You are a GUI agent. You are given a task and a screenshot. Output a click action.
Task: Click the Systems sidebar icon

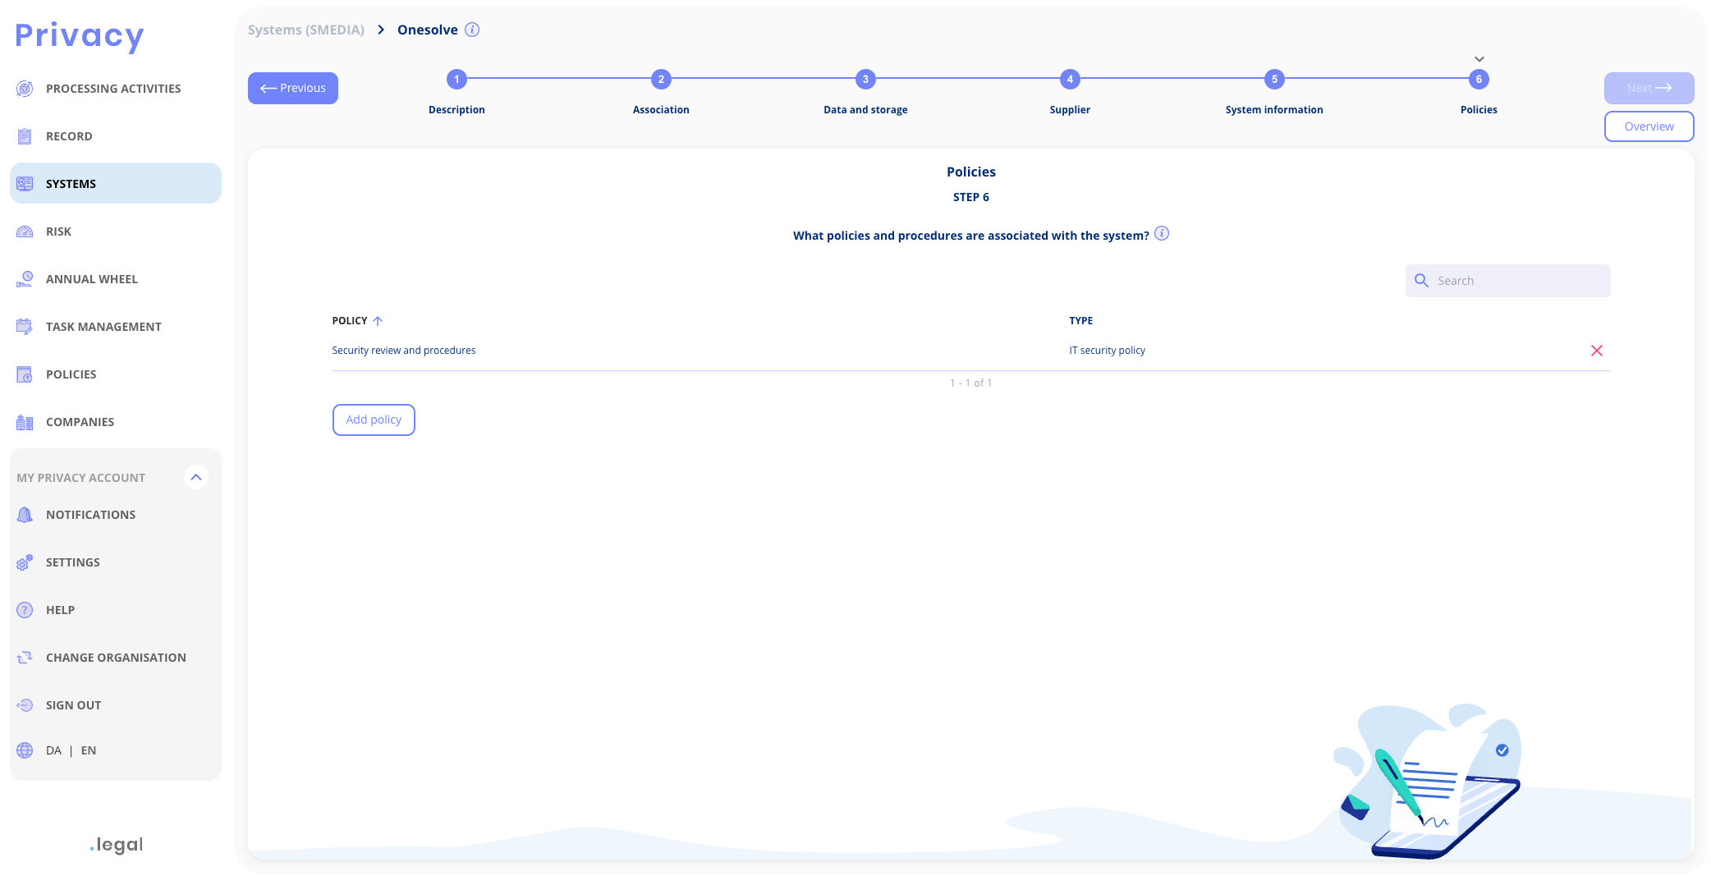pyautogui.click(x=25, y=184)
